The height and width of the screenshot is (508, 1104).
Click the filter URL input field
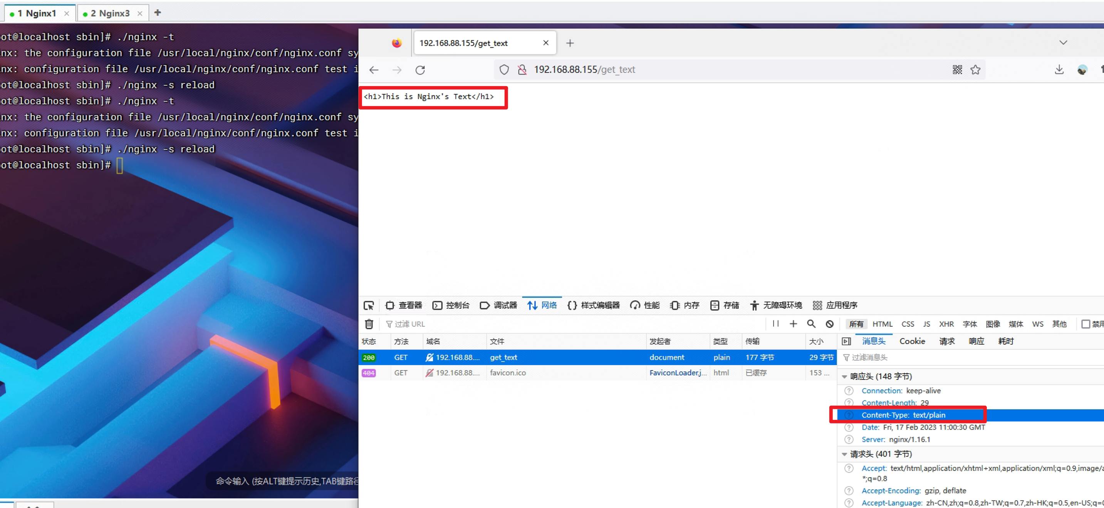point(574,324)
